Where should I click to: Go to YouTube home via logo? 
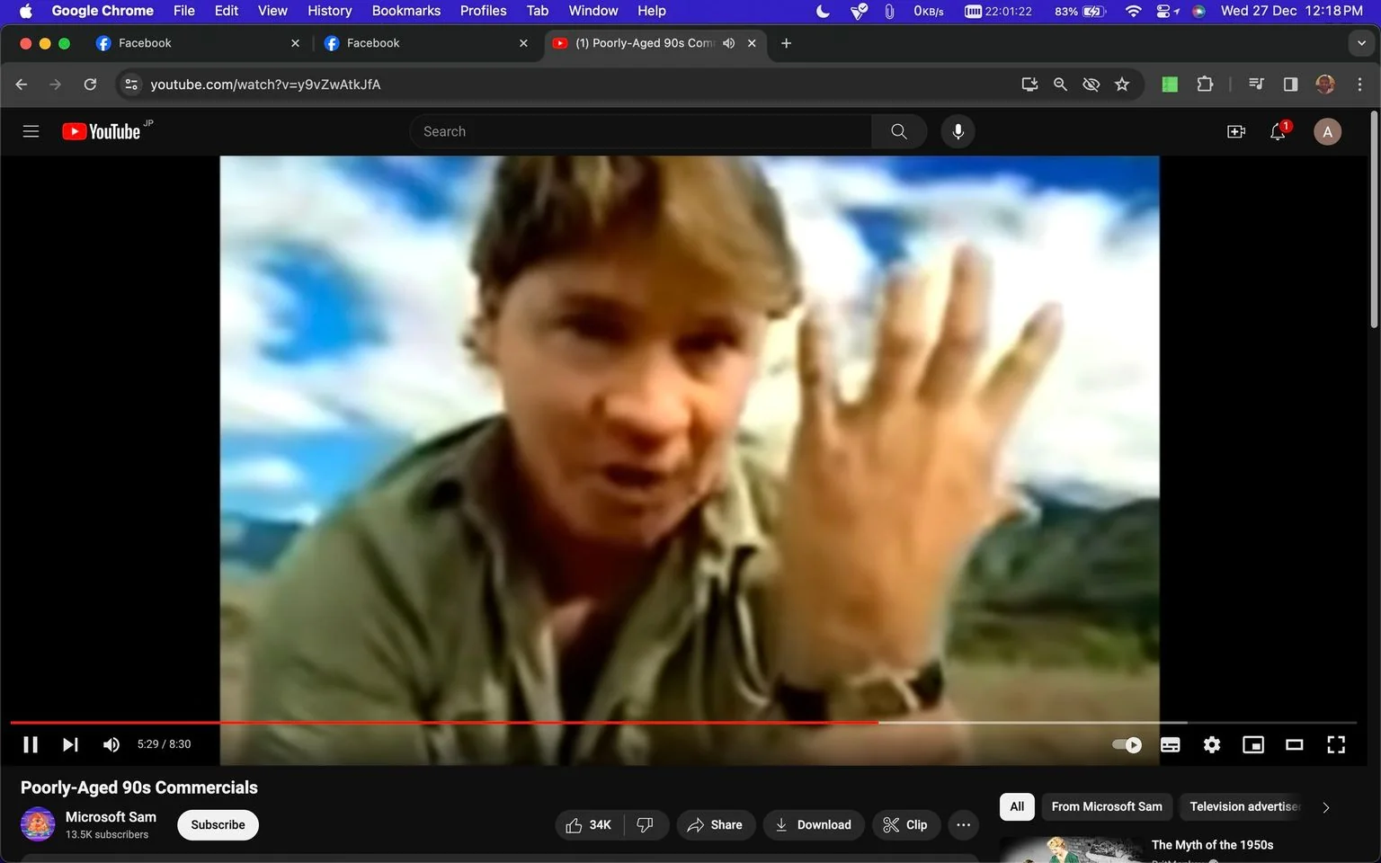[102, 131]
